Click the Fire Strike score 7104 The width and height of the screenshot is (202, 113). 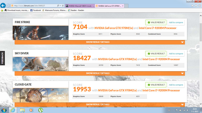(x=80, y=27)
